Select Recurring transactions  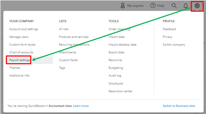[74, 45]
